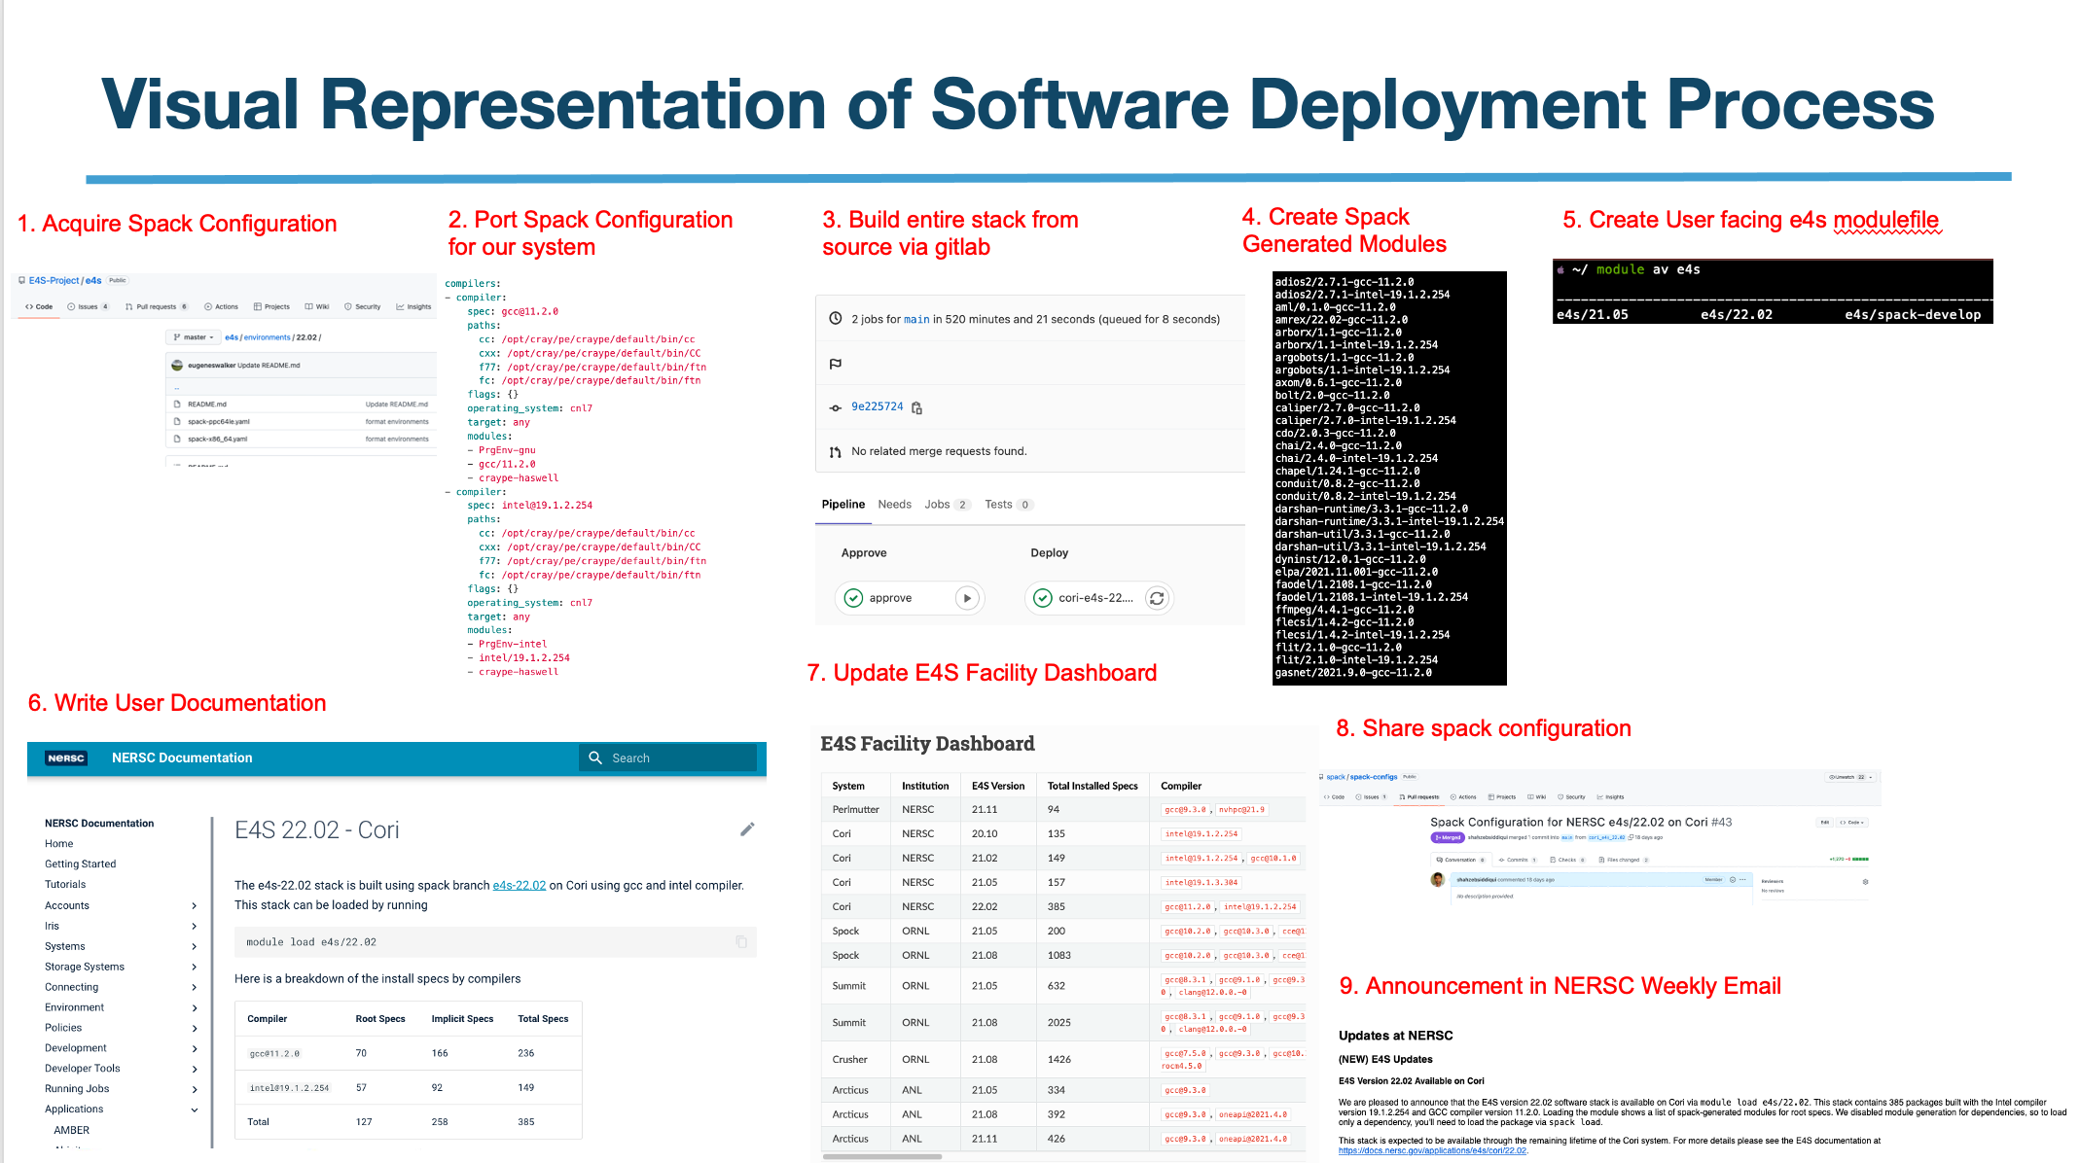Click the Edit button on PR #43

pyautogui.click(x=1824, y=822)
